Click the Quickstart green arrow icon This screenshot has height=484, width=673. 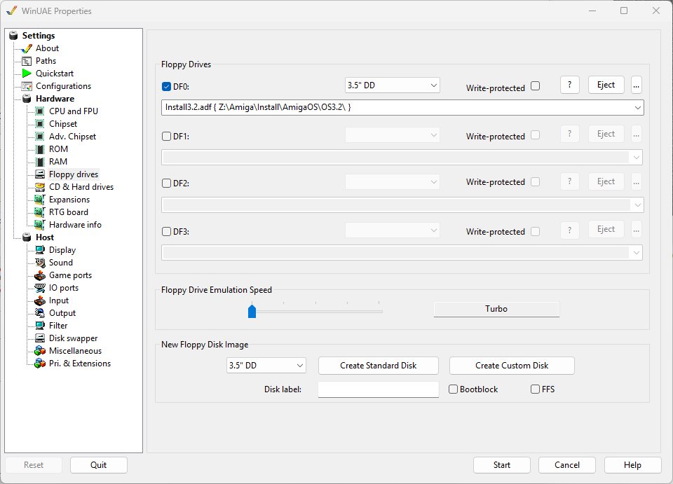[27, 74]
